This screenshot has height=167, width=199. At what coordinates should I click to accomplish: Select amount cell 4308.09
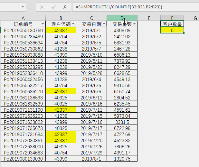pos(122,30)
